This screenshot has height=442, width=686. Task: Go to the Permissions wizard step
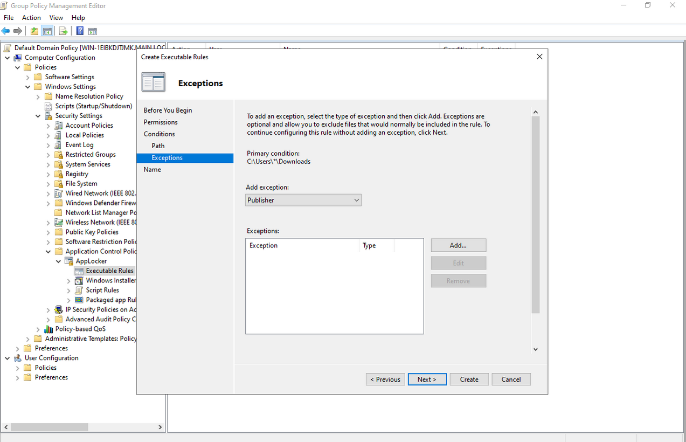(161, 122)
